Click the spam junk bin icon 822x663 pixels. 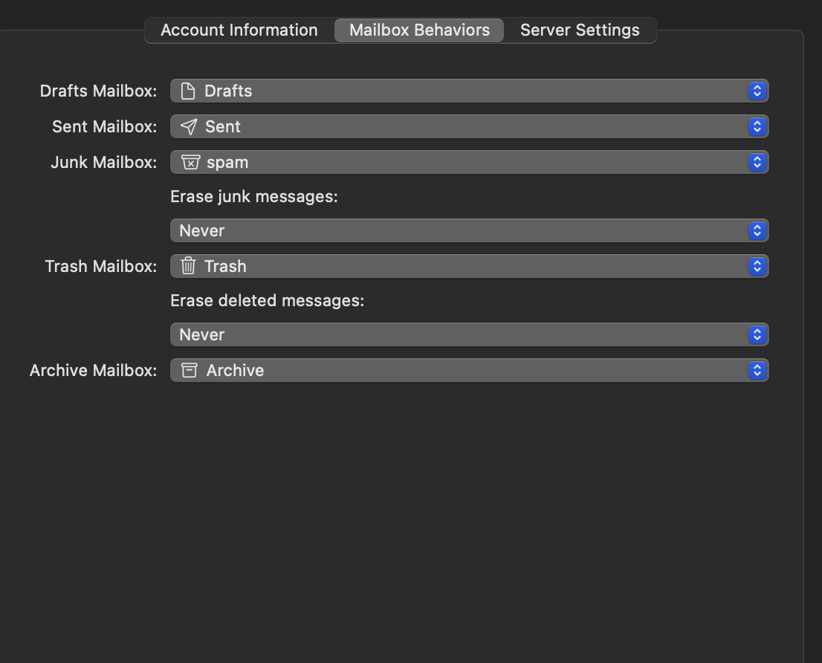pos(190,162)
